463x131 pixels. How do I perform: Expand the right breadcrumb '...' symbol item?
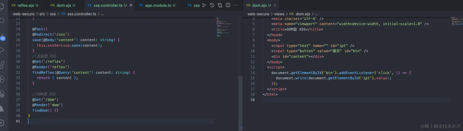pyautogui.click(x=317, y=14)
